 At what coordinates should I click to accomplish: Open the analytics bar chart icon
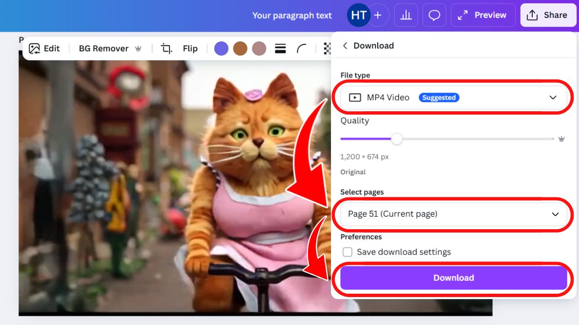(406, 15)
